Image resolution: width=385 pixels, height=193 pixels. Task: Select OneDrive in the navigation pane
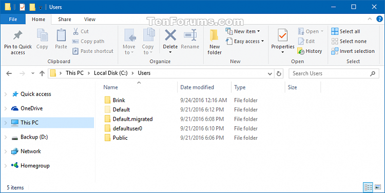click(x=31, y=108)
